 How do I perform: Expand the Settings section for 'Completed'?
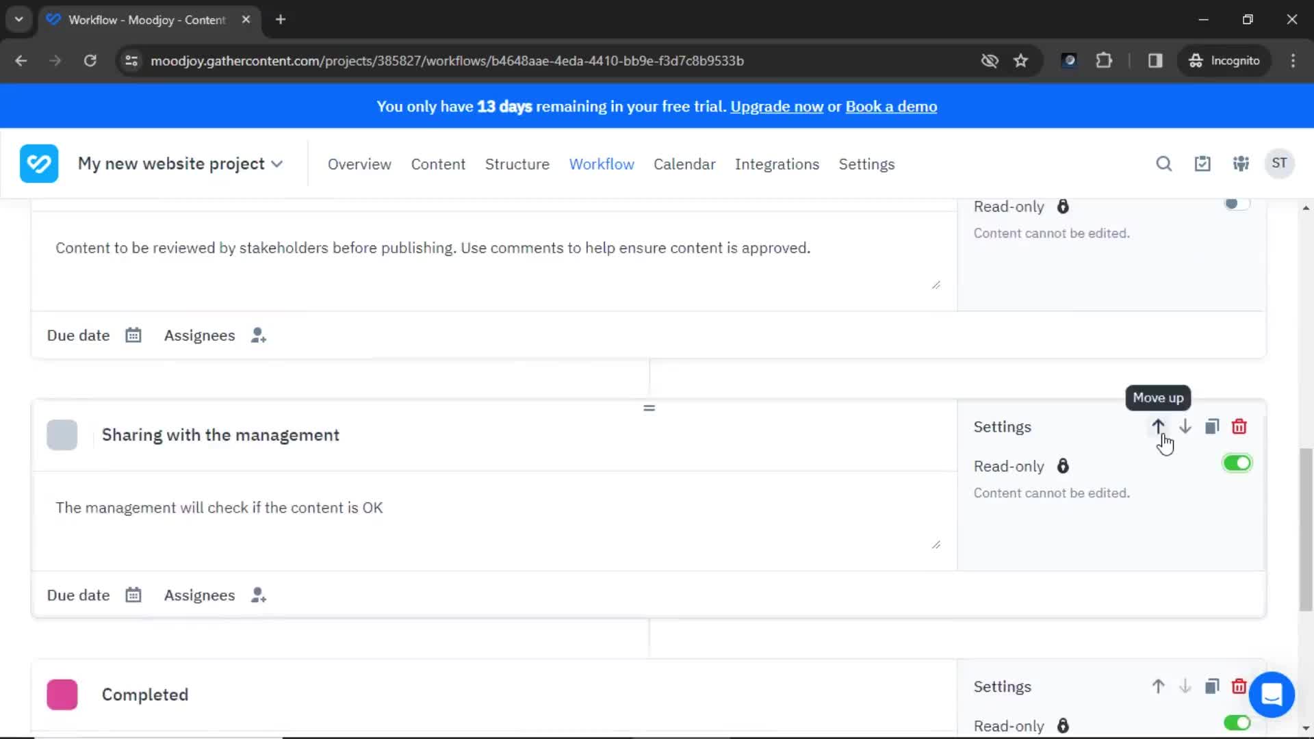1003,686
